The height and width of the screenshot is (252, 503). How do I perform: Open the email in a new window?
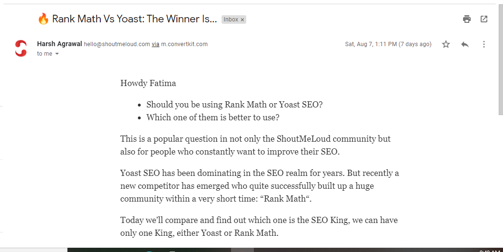(x=484, y=19)
